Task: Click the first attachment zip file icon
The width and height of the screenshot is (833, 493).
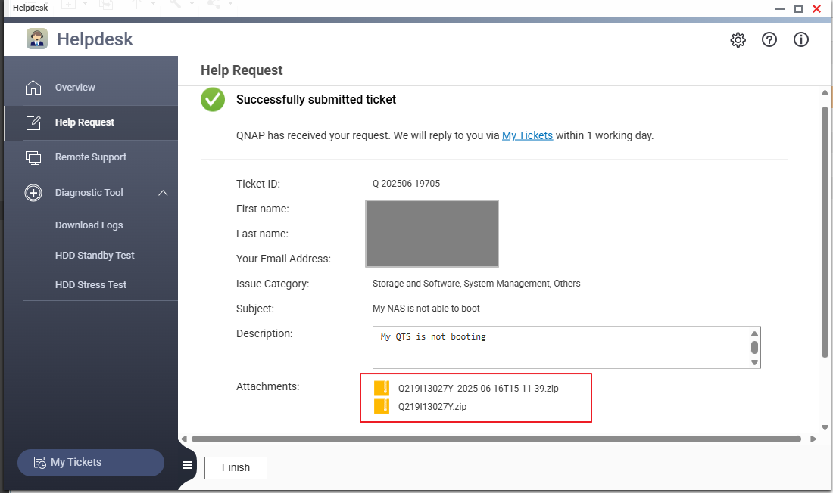Action: (x=382, y=389)
